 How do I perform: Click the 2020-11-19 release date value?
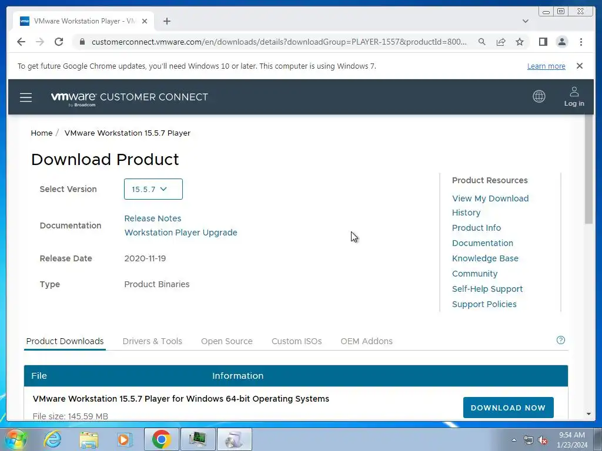[x=145, y=258]
